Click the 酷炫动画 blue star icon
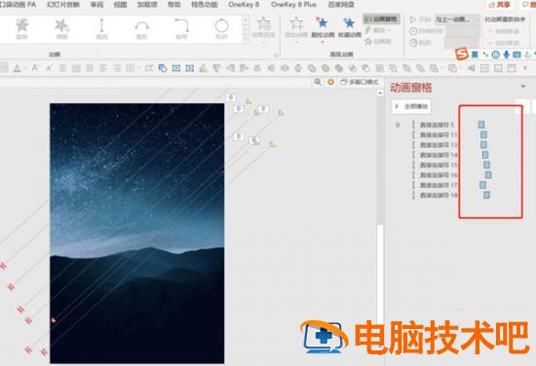The height and width of the screenshot is (366, 536). point(323,23)
